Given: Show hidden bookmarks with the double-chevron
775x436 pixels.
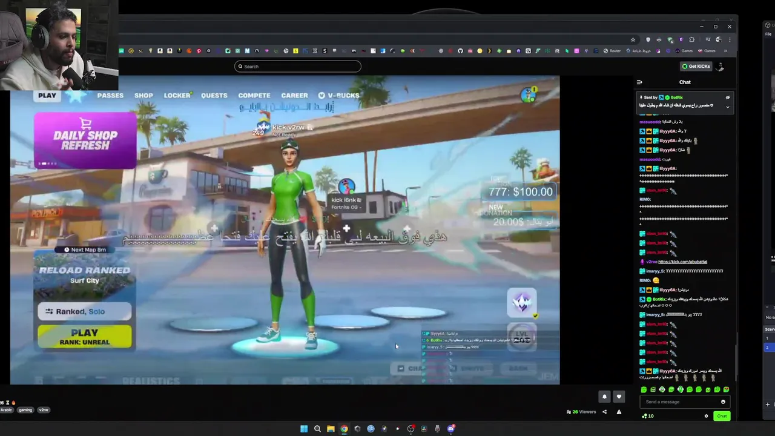Looking at the screenshot, I should tap(726, 51).
